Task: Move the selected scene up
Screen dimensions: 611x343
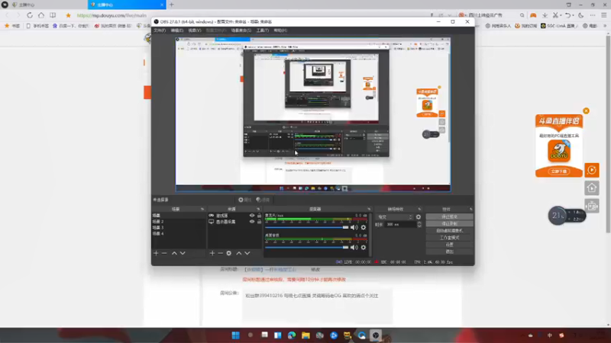Action: [174, 253]
